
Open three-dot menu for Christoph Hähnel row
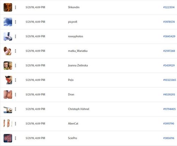tap(16, 109)
